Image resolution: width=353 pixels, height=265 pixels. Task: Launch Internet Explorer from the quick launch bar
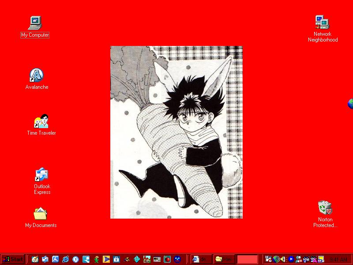(x=65, y=259)
